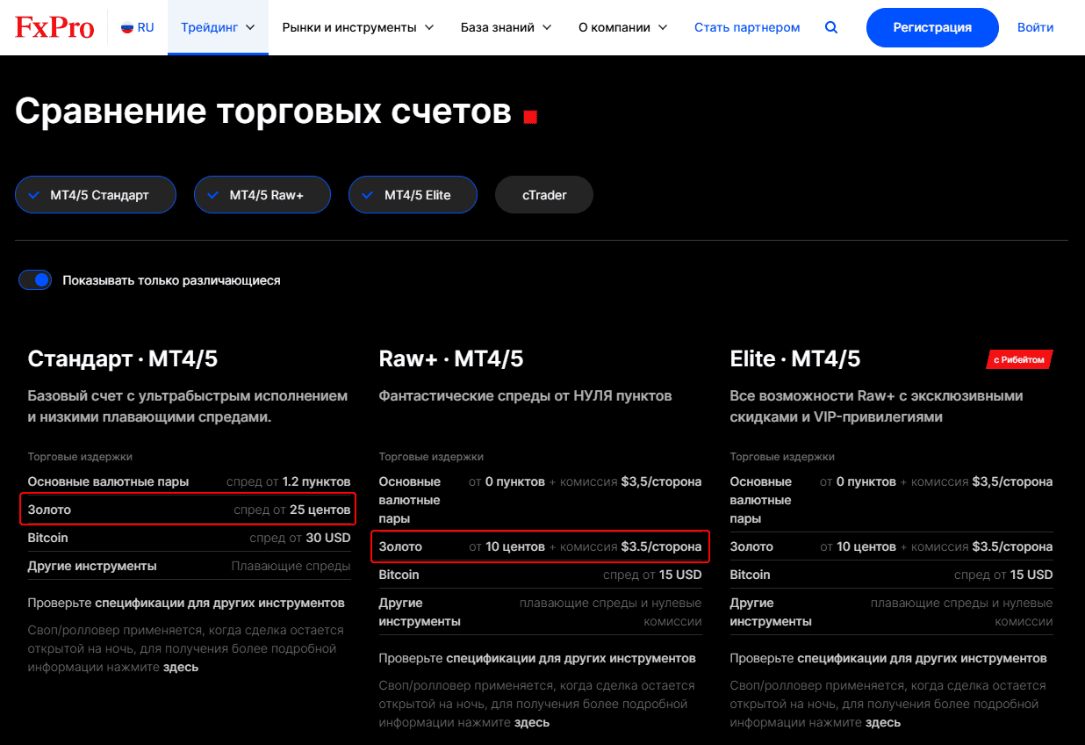Viewport: 1085px width, 745px height.
Task: Click Bitcoin label in Elite column
Action: pyautogui.click(x=750, y=575)
